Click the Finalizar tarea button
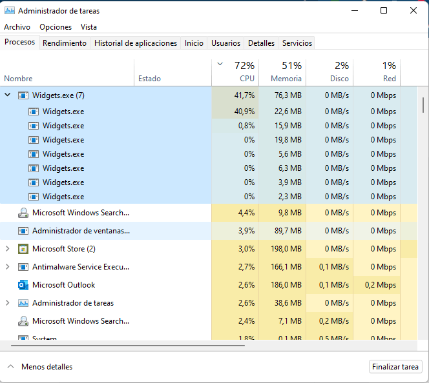Image resolution: width=429 pixels, height=383 pixels. (395, 367)
